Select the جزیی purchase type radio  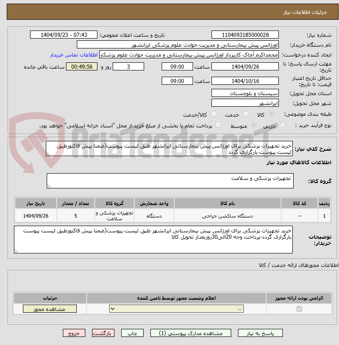(282, 125)
